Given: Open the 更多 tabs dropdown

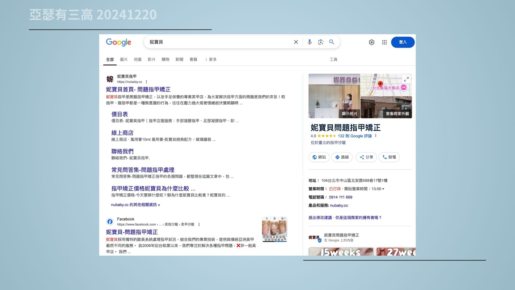Looking at the screenshot, I should coord(211,60).
